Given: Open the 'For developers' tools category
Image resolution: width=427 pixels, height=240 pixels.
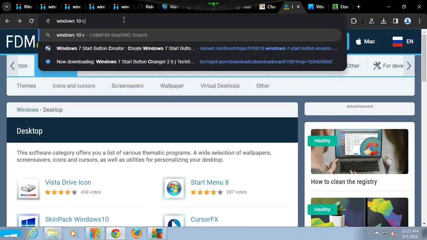Looking at the screenshot, I should point(388,66).
